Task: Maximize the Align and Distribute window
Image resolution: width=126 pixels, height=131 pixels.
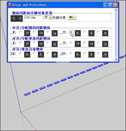Action: [111, 5]
